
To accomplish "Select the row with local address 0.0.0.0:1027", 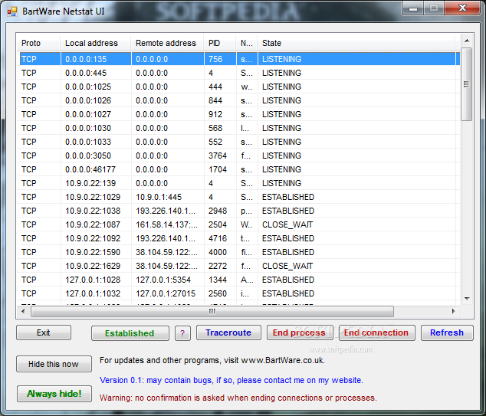I will tap(238, 114).
